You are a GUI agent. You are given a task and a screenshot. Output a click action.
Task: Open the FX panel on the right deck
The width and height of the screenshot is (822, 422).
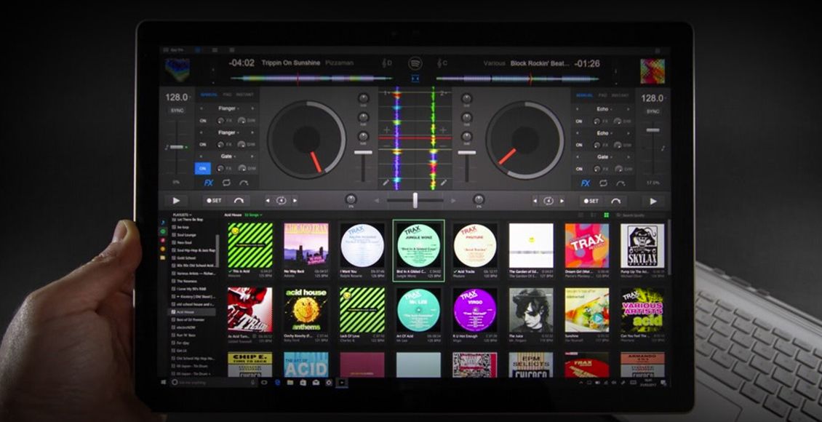click(x=586, y=183)
